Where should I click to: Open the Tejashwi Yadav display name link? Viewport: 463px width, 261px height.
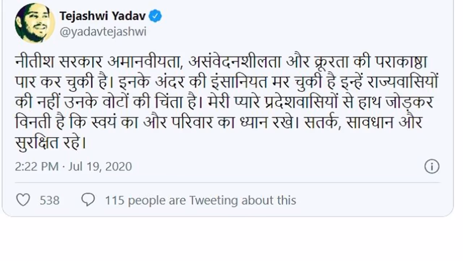pyautogui.click(x=102, y=16)
